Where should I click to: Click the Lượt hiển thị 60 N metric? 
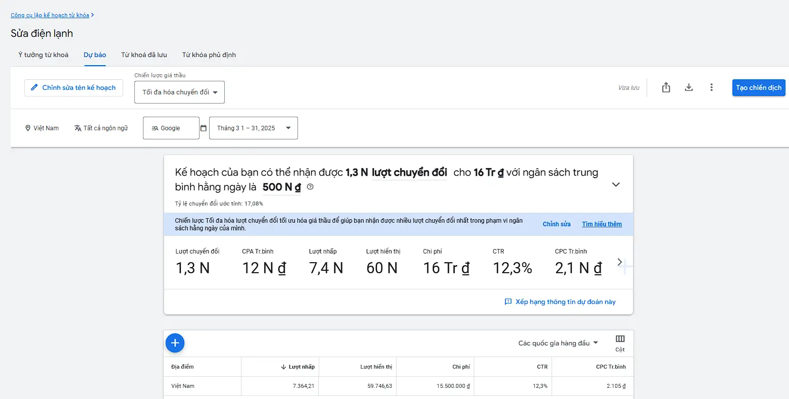point(383,262)
